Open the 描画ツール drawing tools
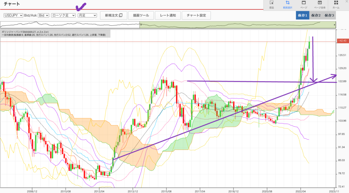349x193 pixels. tap(141, 15)
